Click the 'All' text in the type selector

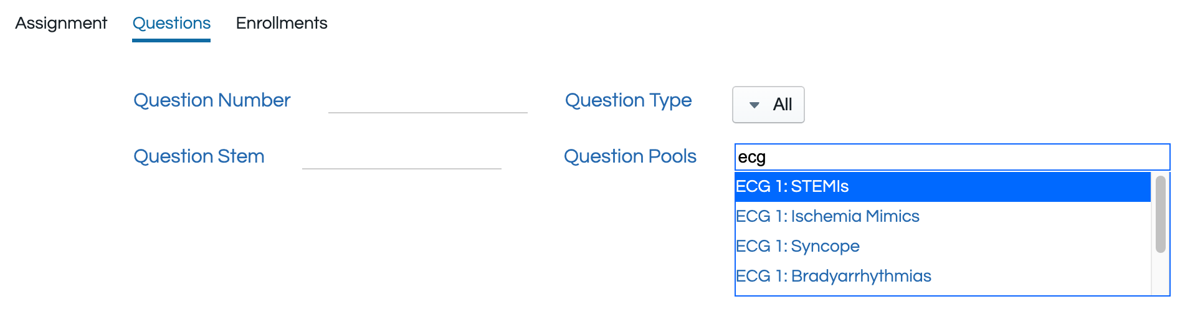point(783,105)
